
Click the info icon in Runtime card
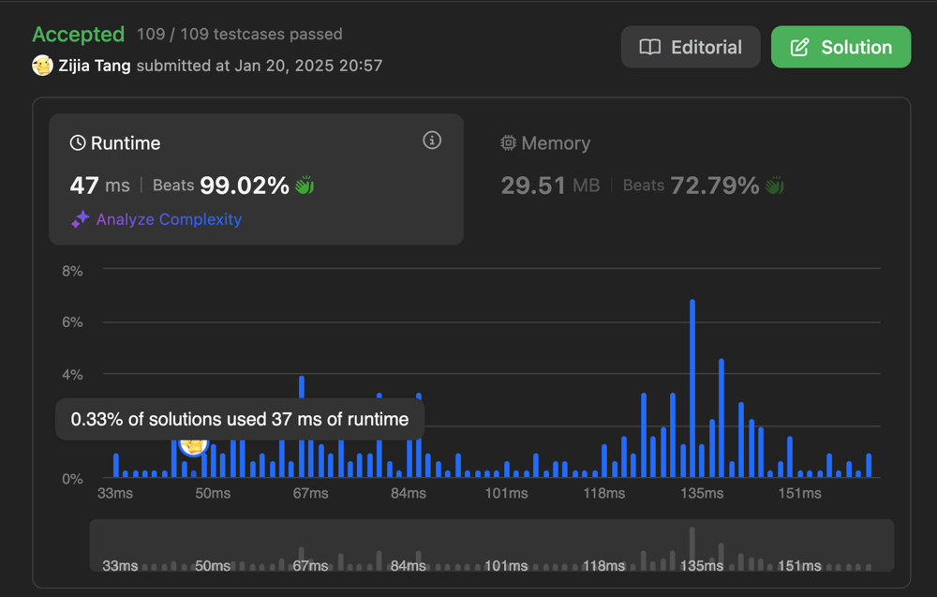coord(432,141)
